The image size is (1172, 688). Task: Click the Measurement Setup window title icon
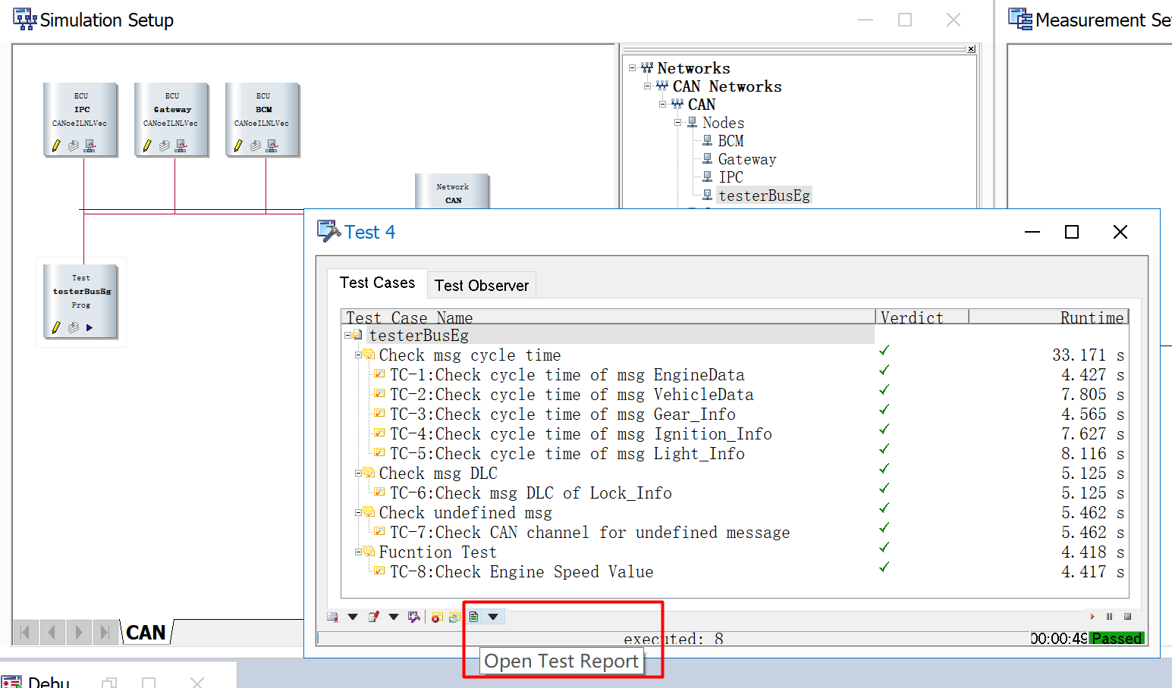(x=1020, y=19)
